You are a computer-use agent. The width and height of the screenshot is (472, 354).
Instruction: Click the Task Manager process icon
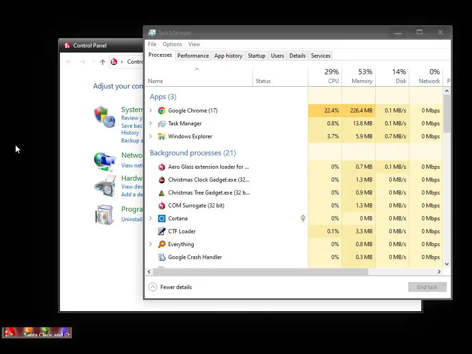(162, 124)
